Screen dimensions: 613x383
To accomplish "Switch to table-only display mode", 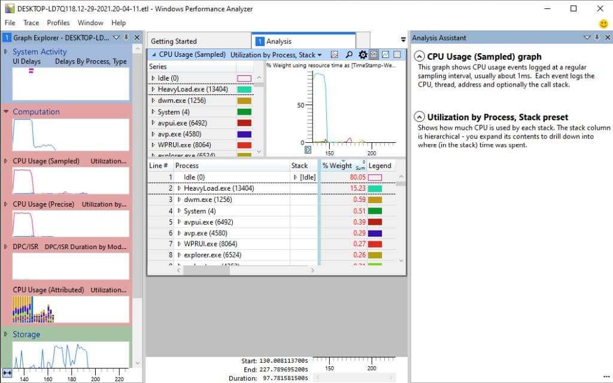I will (396, 54).
